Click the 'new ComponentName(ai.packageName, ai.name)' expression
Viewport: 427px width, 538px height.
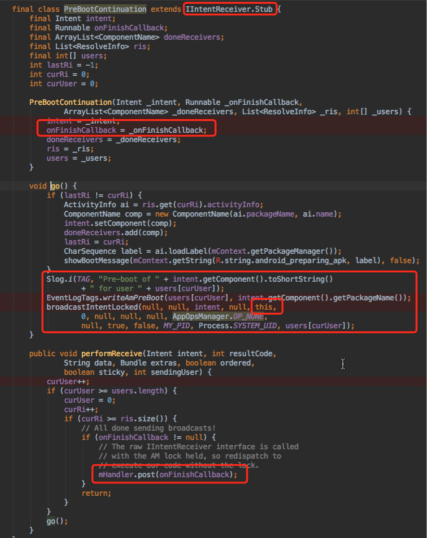click(x=246, y=213)
